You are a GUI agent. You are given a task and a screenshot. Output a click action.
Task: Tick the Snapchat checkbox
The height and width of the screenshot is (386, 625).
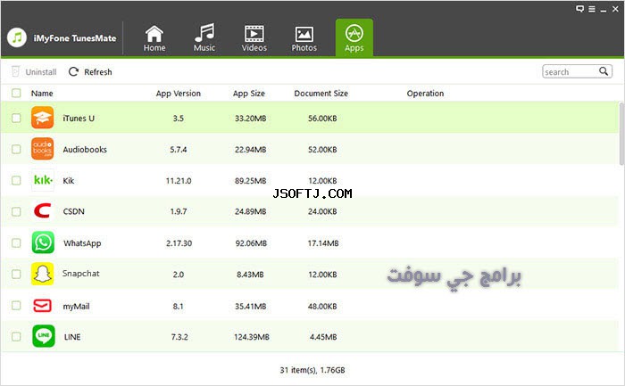click(16, 275)
